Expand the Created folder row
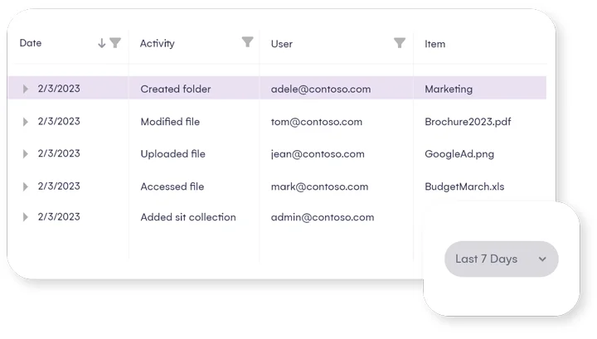597x339 pixels. pyautogui.click(x=25, y=90)
